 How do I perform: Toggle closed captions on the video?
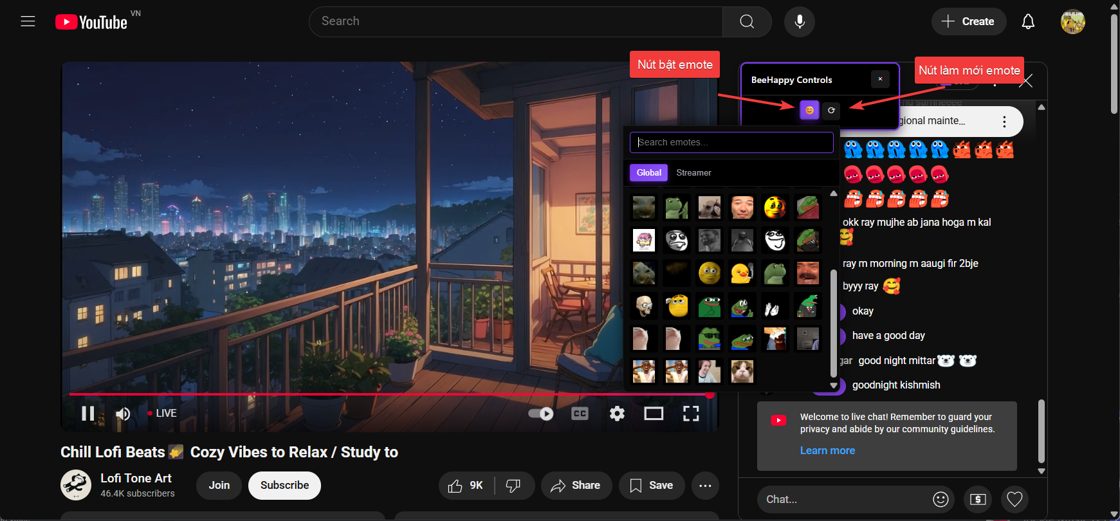580,414
